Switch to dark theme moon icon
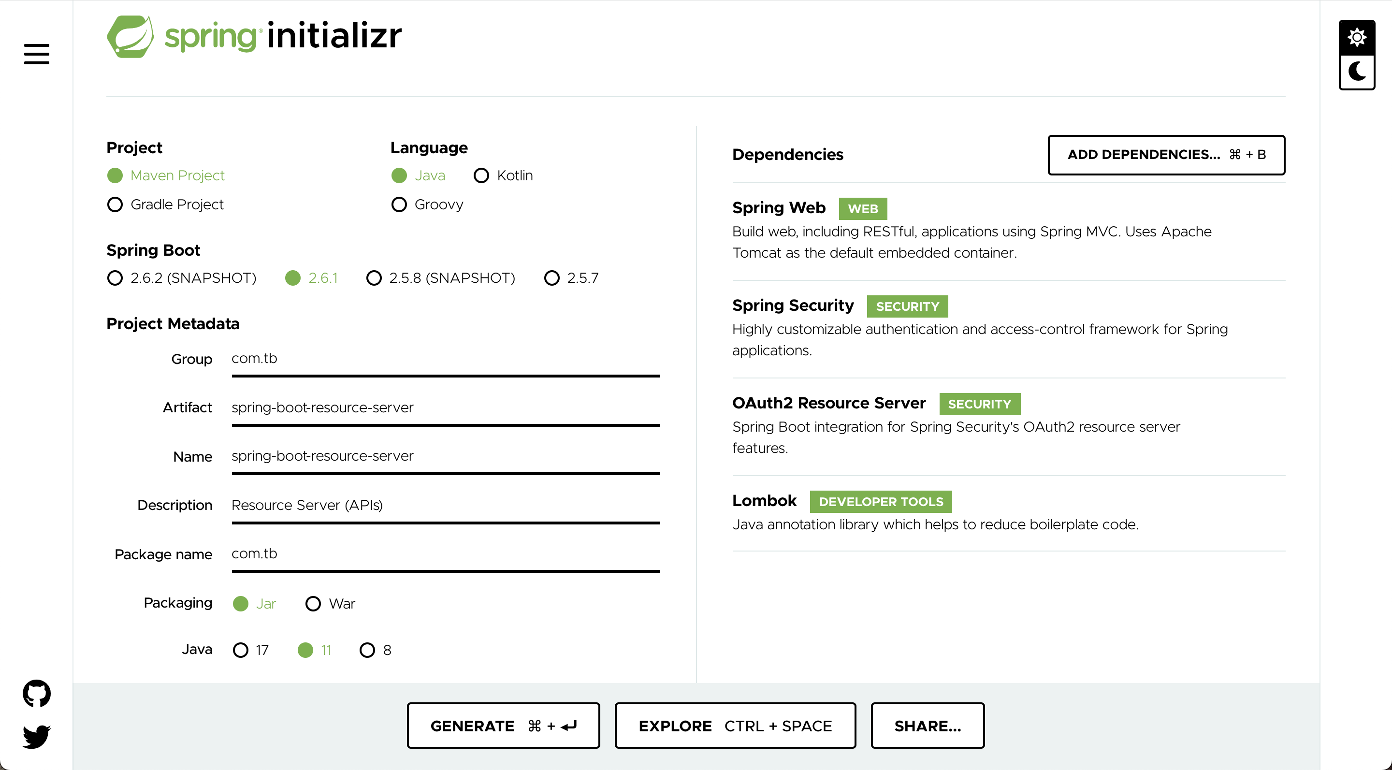This screenshot has width=1392, height=770. 1356,72
